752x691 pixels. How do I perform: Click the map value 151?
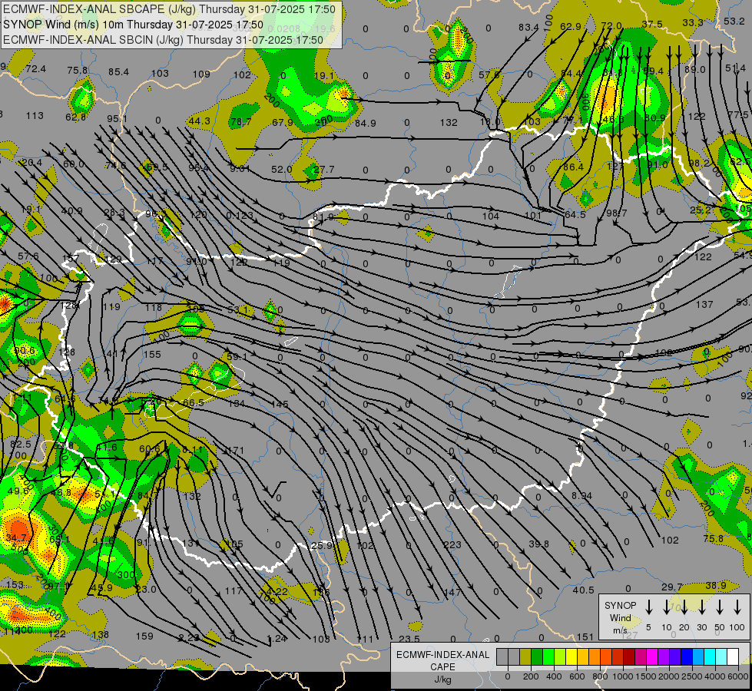pyautogui.click(x=585, y=636)
